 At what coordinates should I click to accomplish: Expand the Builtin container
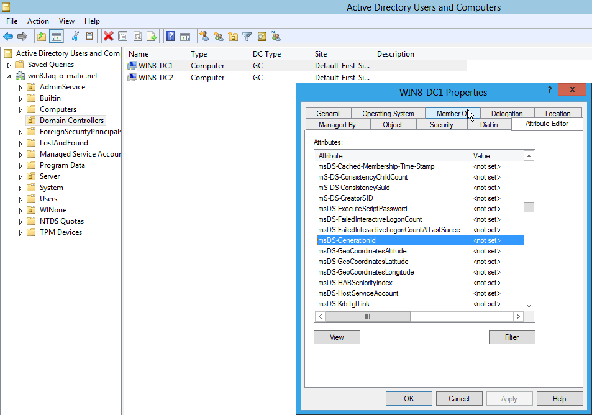click(x=20, y=99)
